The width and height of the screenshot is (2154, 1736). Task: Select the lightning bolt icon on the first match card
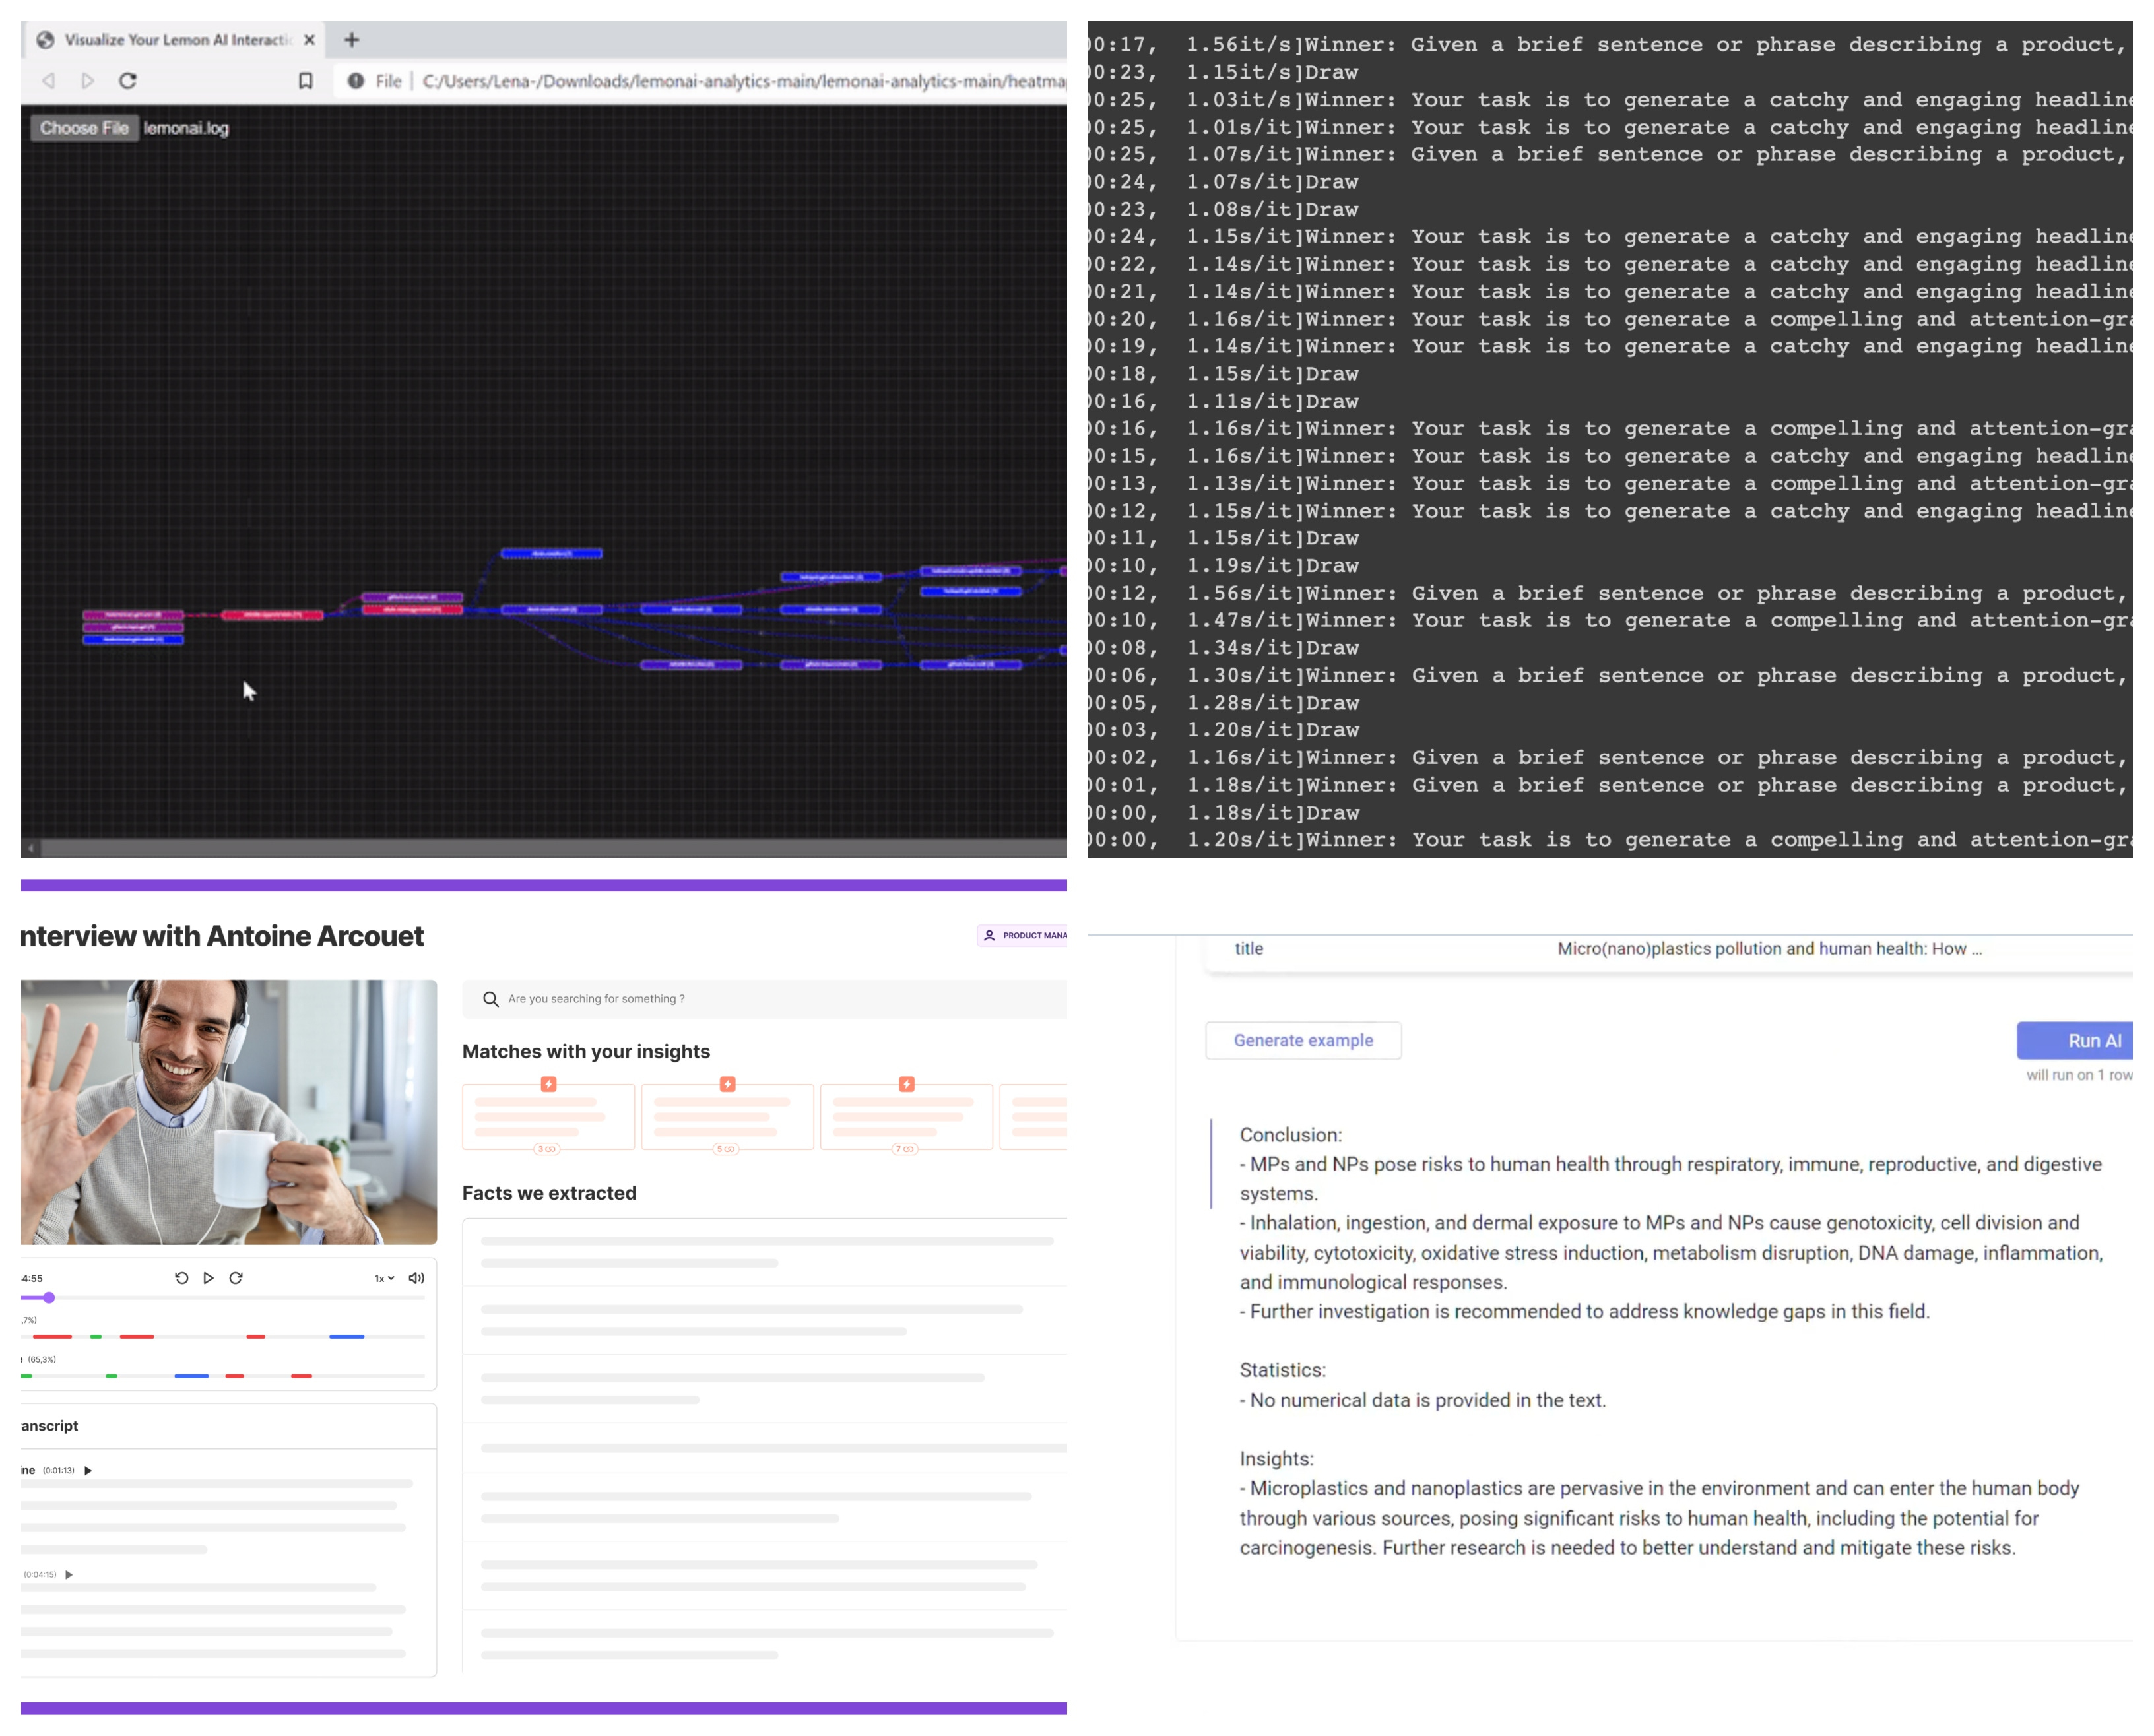click(x=548, y=1083)
